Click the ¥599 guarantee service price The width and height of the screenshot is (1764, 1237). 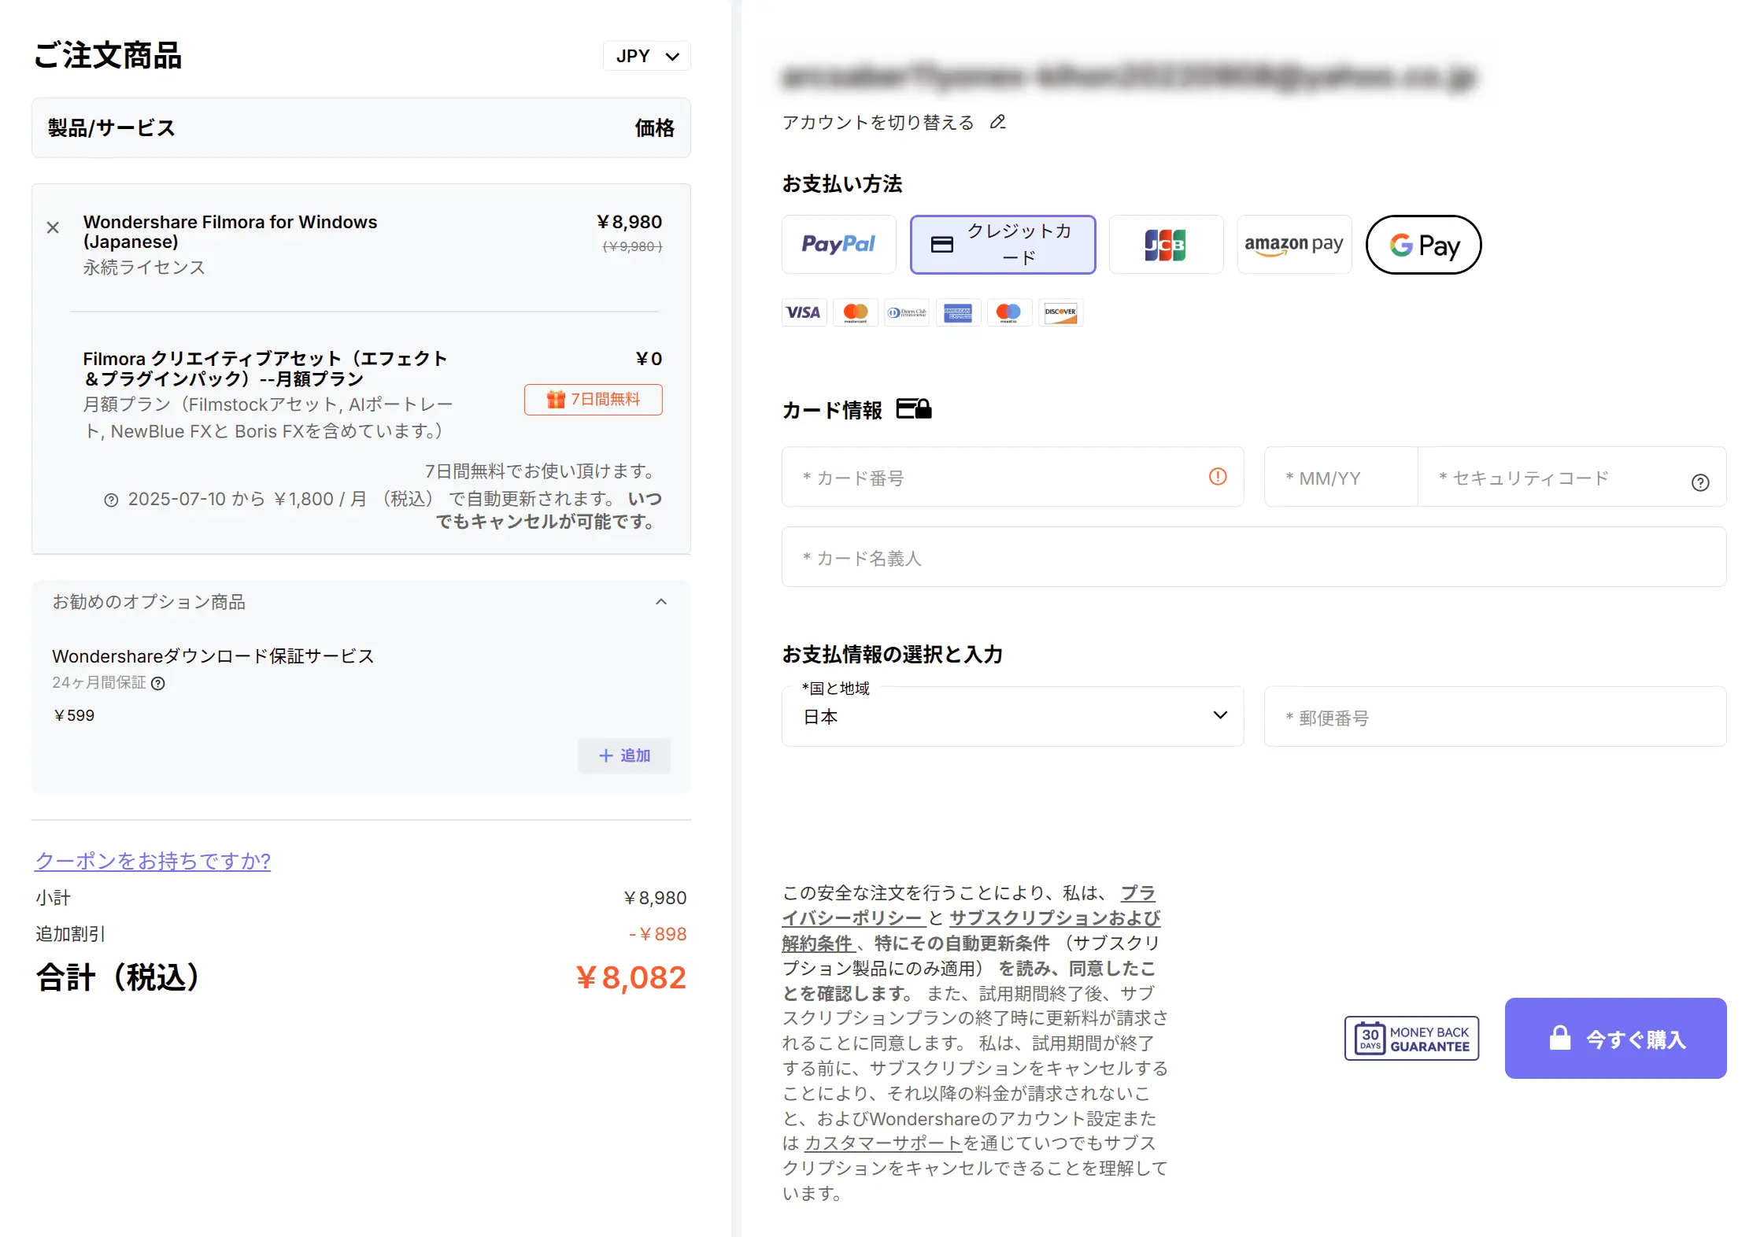point(74,715)
